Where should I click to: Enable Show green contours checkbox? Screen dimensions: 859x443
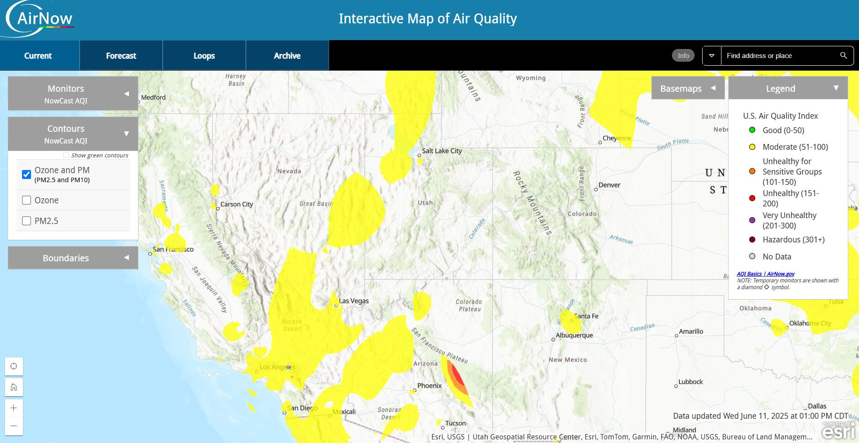66,155
